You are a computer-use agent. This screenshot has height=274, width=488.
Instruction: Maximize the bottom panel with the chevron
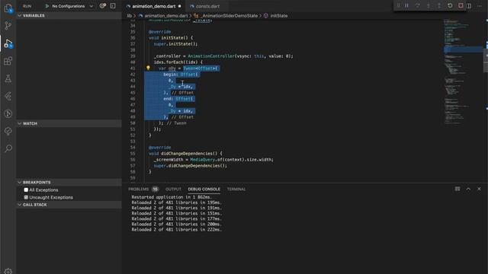(x=468, y=189)
